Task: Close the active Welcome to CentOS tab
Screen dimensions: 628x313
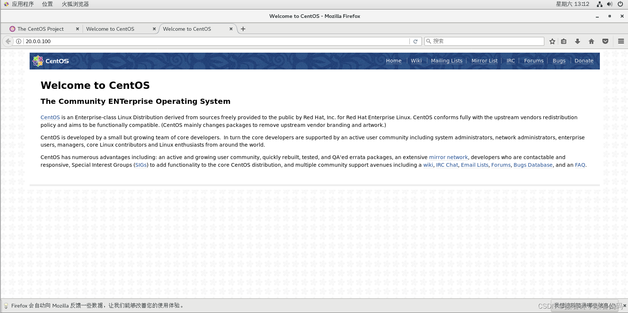Action: click(231, 29)
